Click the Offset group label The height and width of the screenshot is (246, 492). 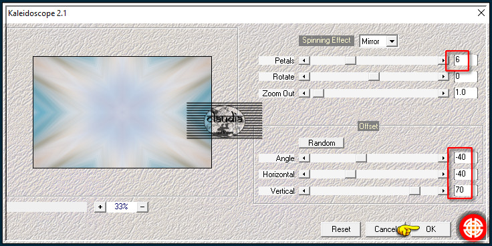369,126
